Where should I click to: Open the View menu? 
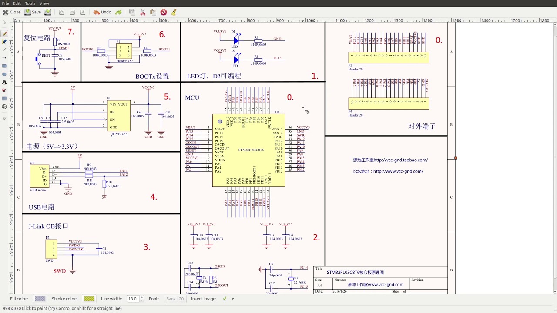coord(44,3)
